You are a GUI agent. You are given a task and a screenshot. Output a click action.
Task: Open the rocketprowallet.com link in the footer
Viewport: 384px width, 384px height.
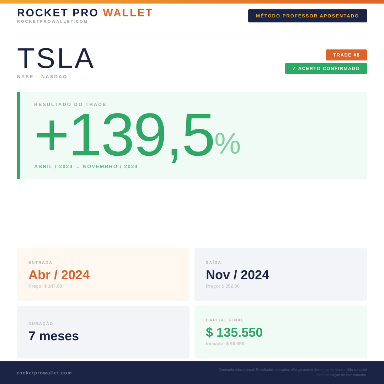[44, 373]
